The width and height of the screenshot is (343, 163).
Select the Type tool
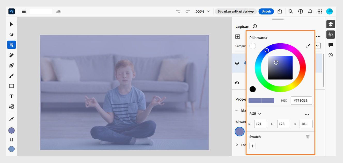point(11,96)
